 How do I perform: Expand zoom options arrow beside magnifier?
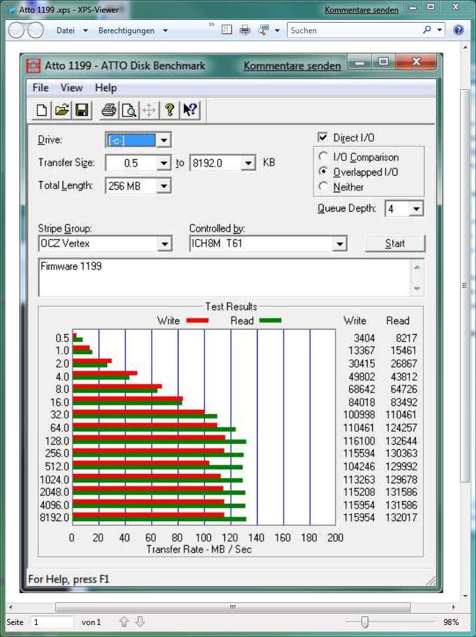(277, 31)
